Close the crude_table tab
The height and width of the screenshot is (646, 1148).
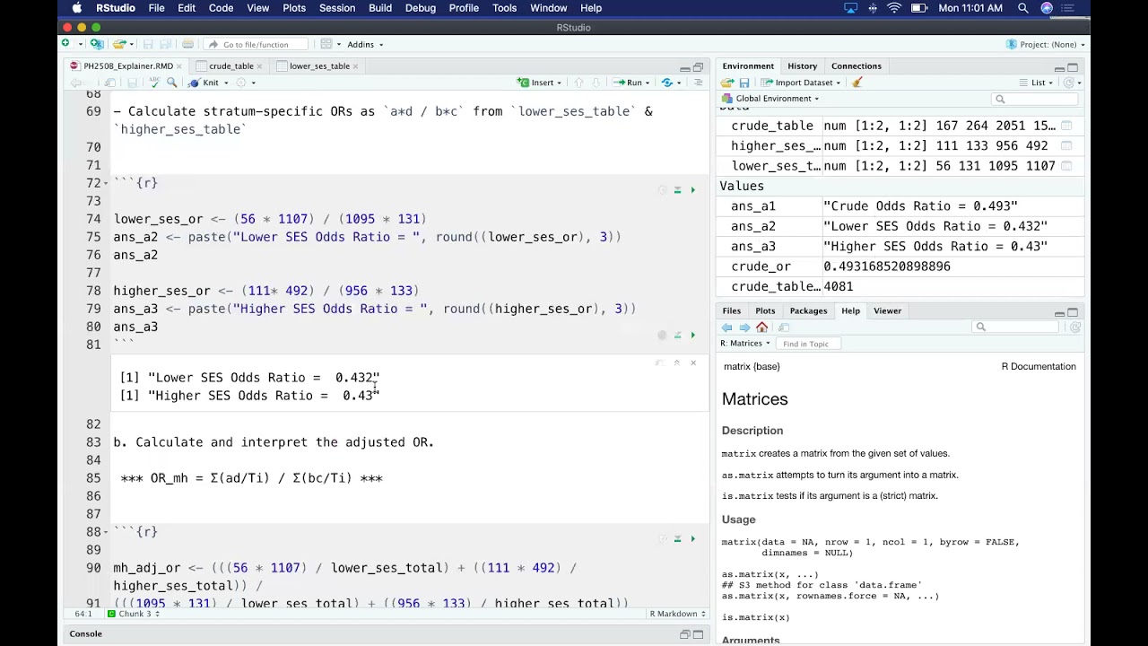coord(261,66)
